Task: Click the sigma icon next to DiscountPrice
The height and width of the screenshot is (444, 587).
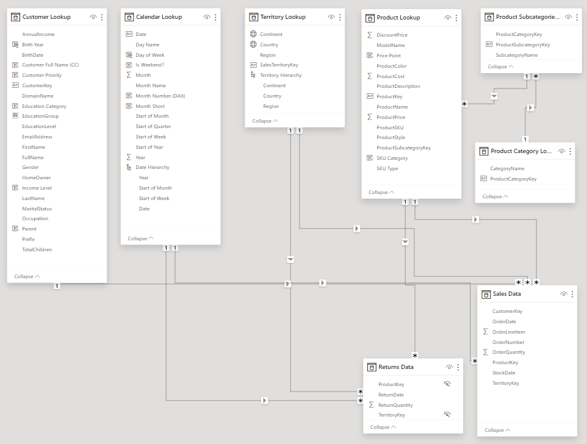Action: click(x=370, y=35)
